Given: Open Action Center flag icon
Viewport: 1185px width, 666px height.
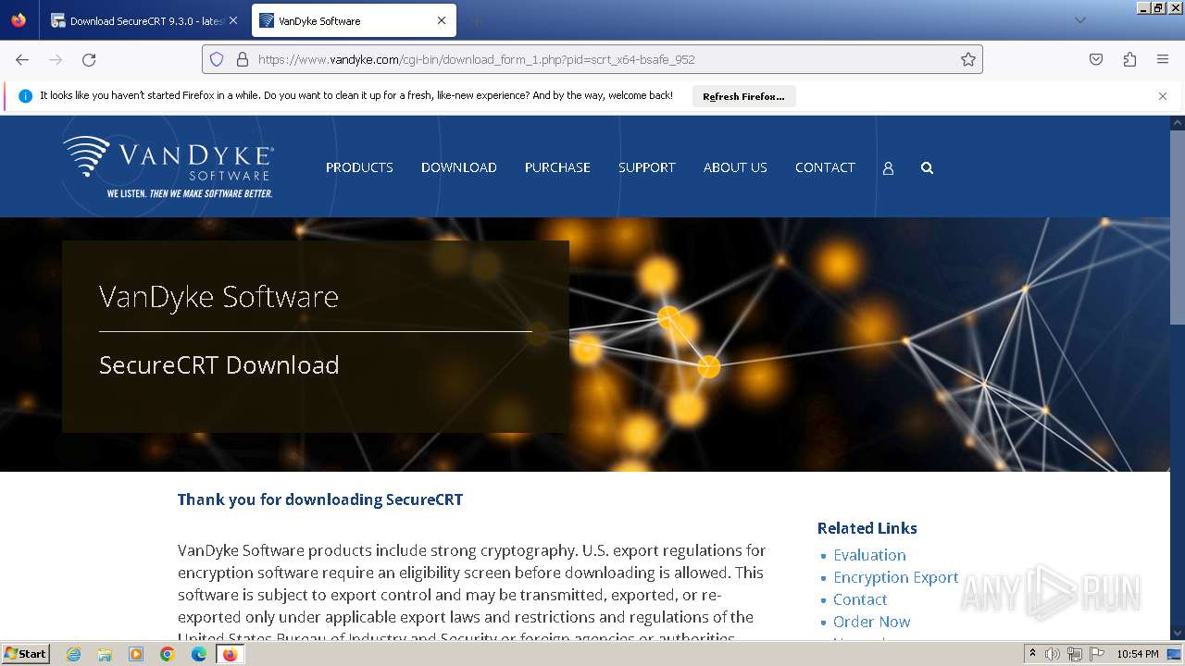Looking at the screenshot, I should (x=1097, y=654).
